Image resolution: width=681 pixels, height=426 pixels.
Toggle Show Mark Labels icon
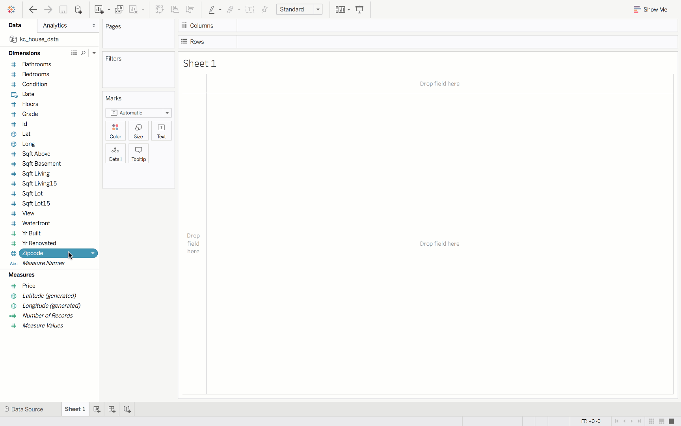point(250,9)
